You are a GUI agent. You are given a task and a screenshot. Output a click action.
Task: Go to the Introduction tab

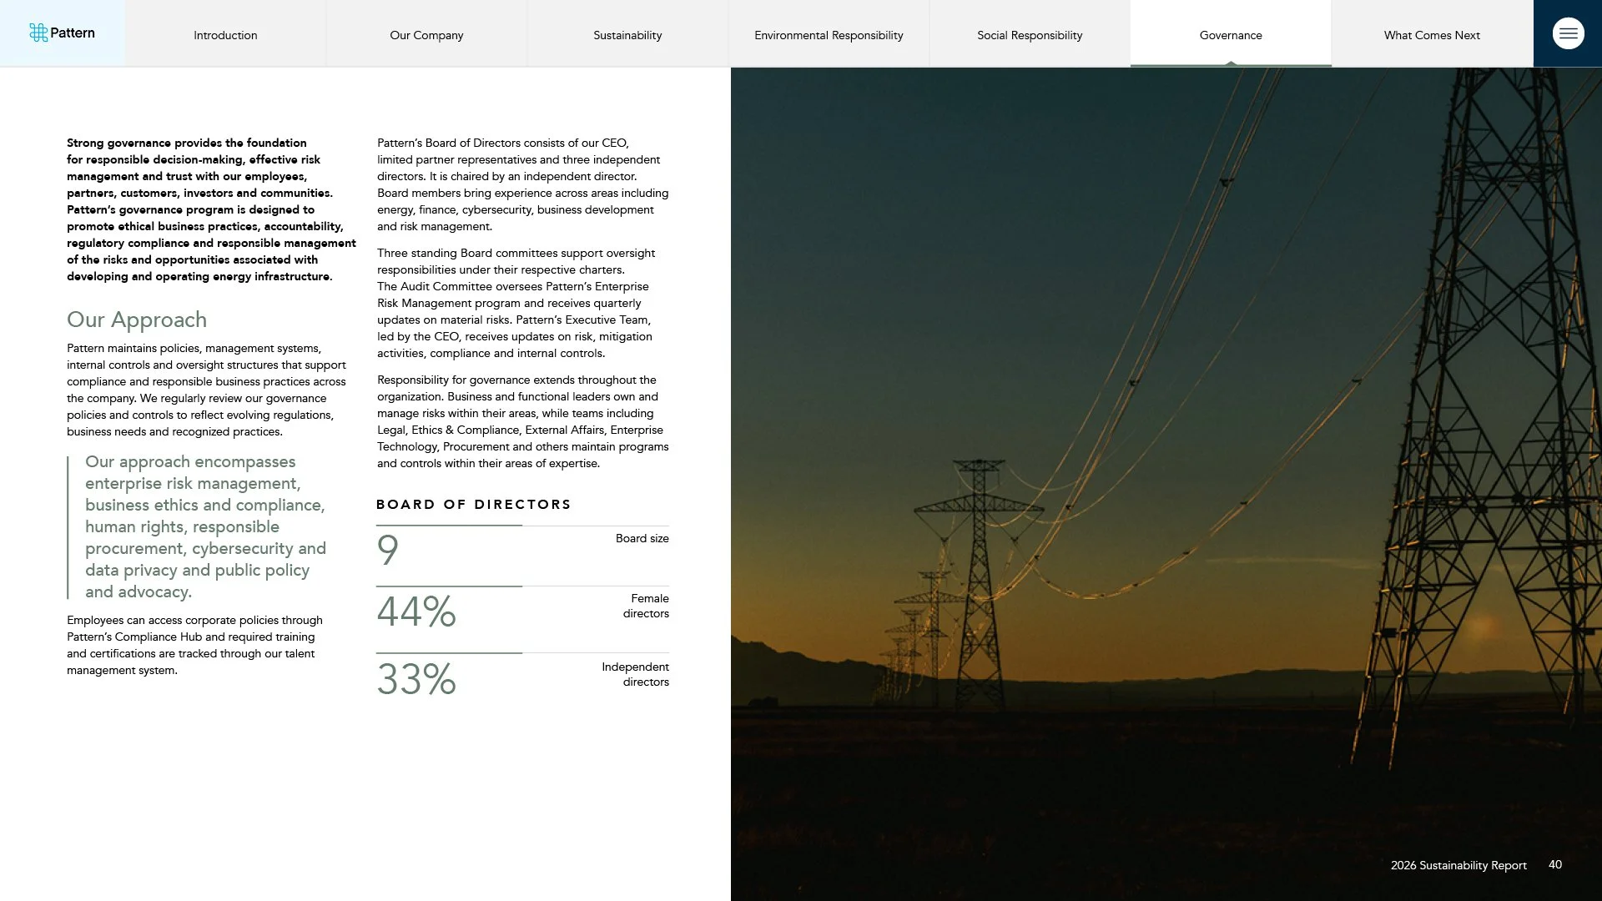coord(225,35)
